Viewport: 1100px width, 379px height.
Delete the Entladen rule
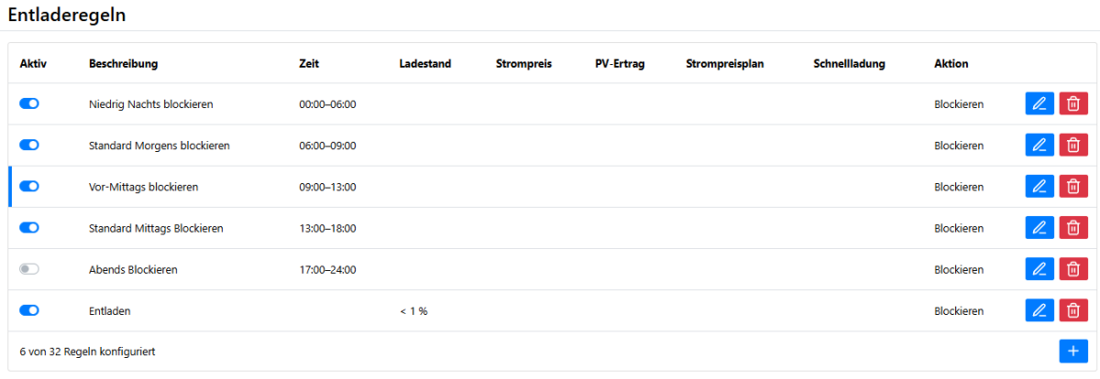click(1073, 310)
